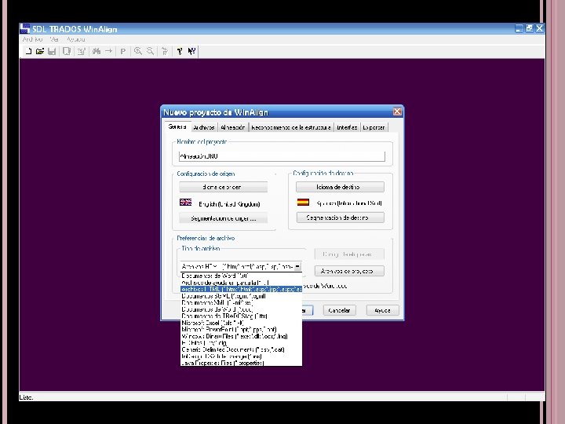Close the Nuevo proyecto de WinAlign dialog
565x424 pixels.
click(x=397, y=111)
